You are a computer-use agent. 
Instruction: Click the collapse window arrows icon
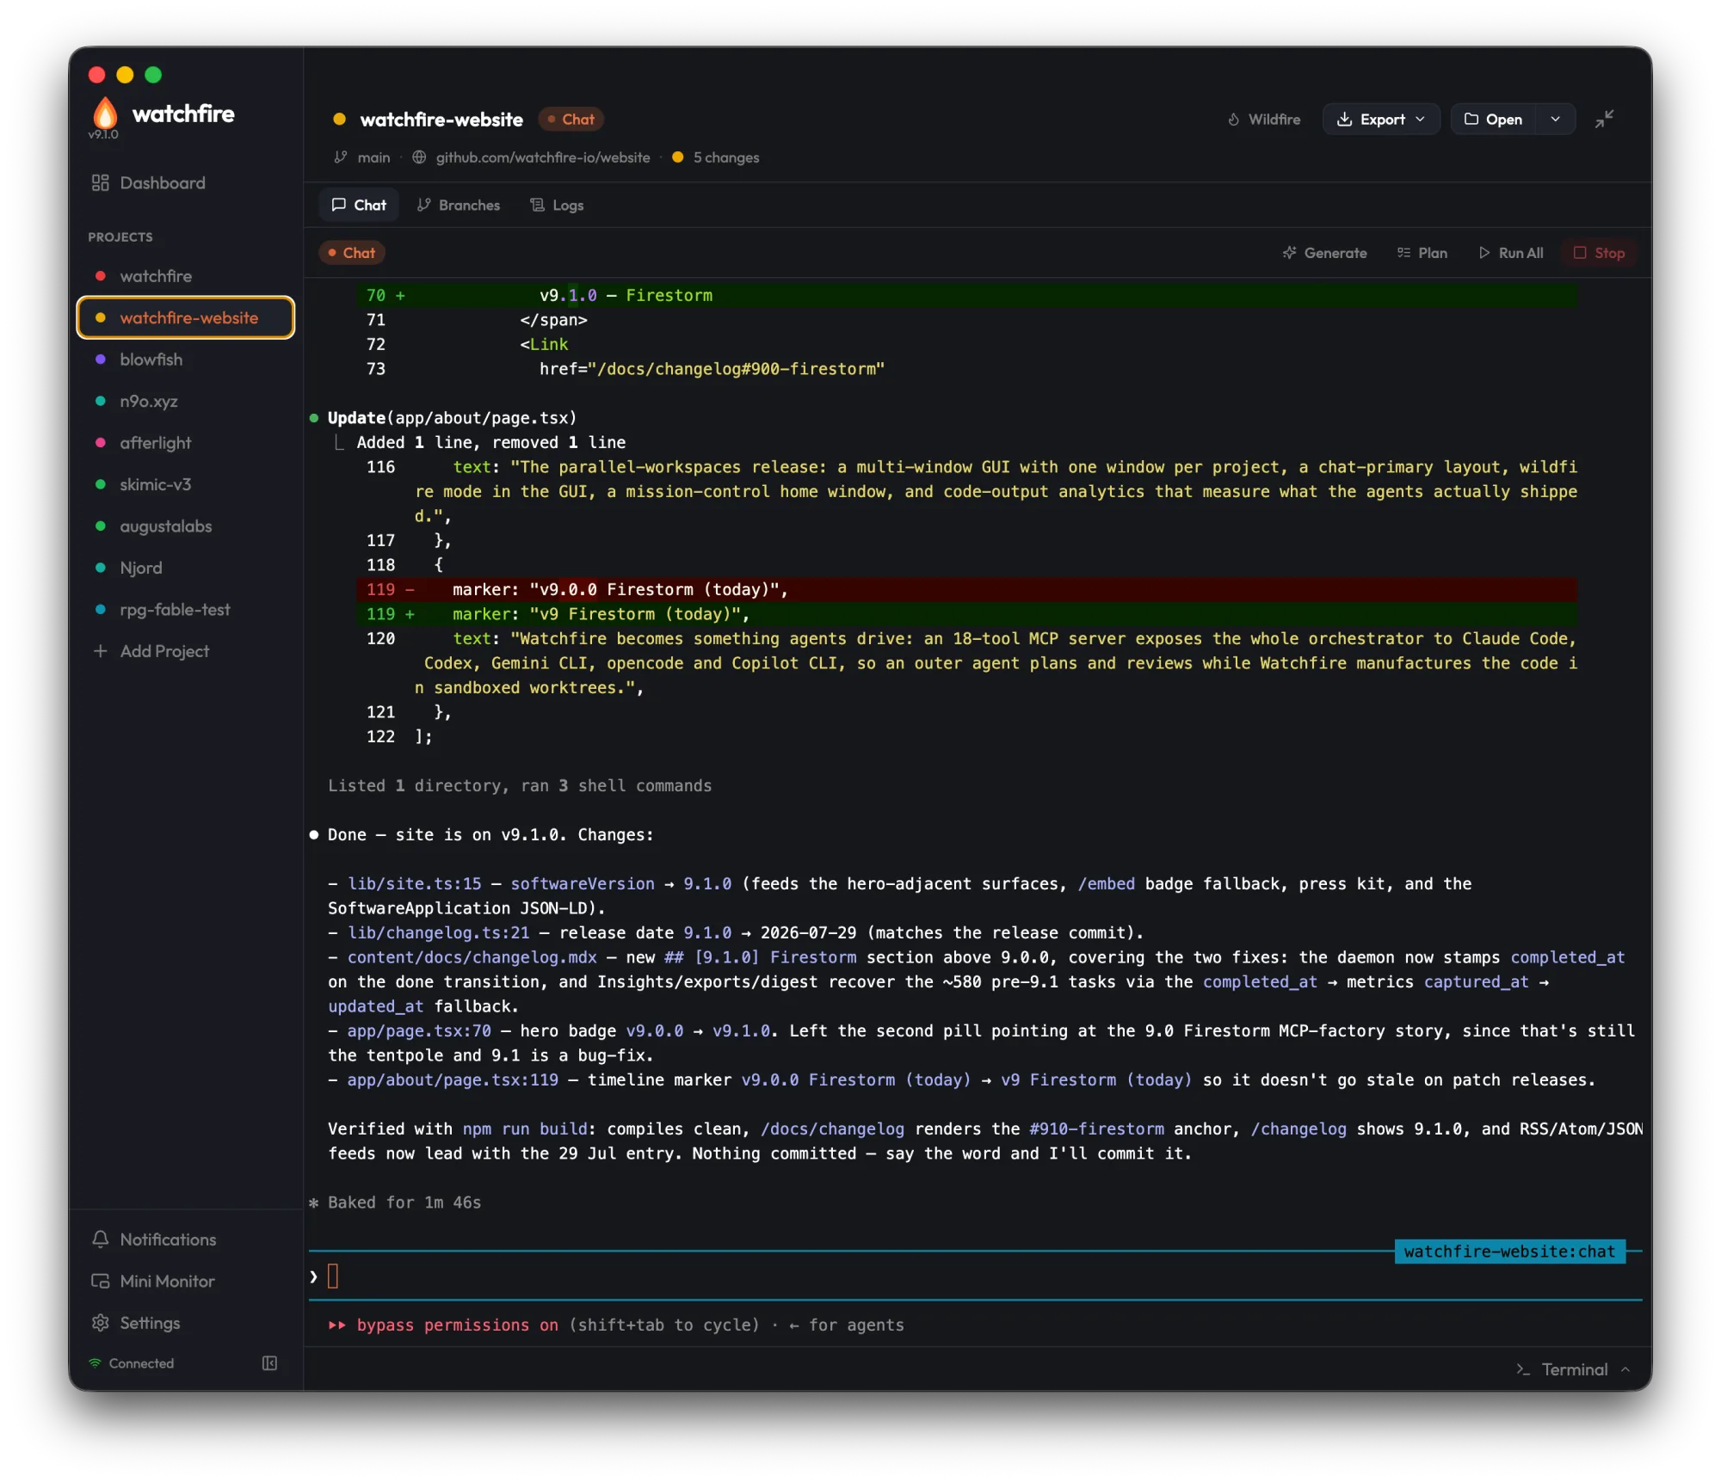pos(1605,120)
